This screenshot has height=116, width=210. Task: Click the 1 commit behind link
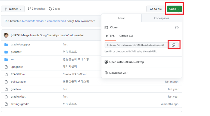point(55,21)
